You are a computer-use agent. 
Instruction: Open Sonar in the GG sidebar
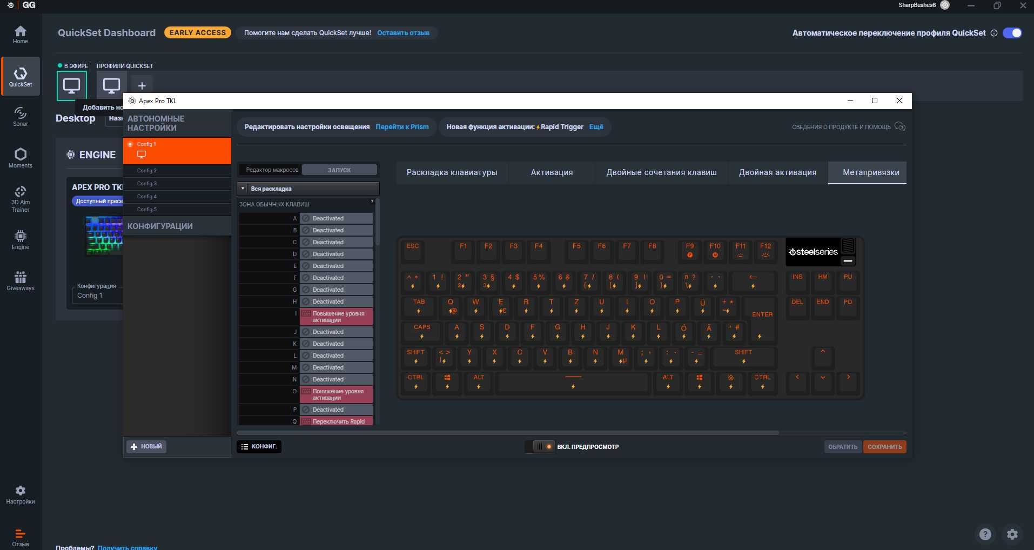point(21,117)
